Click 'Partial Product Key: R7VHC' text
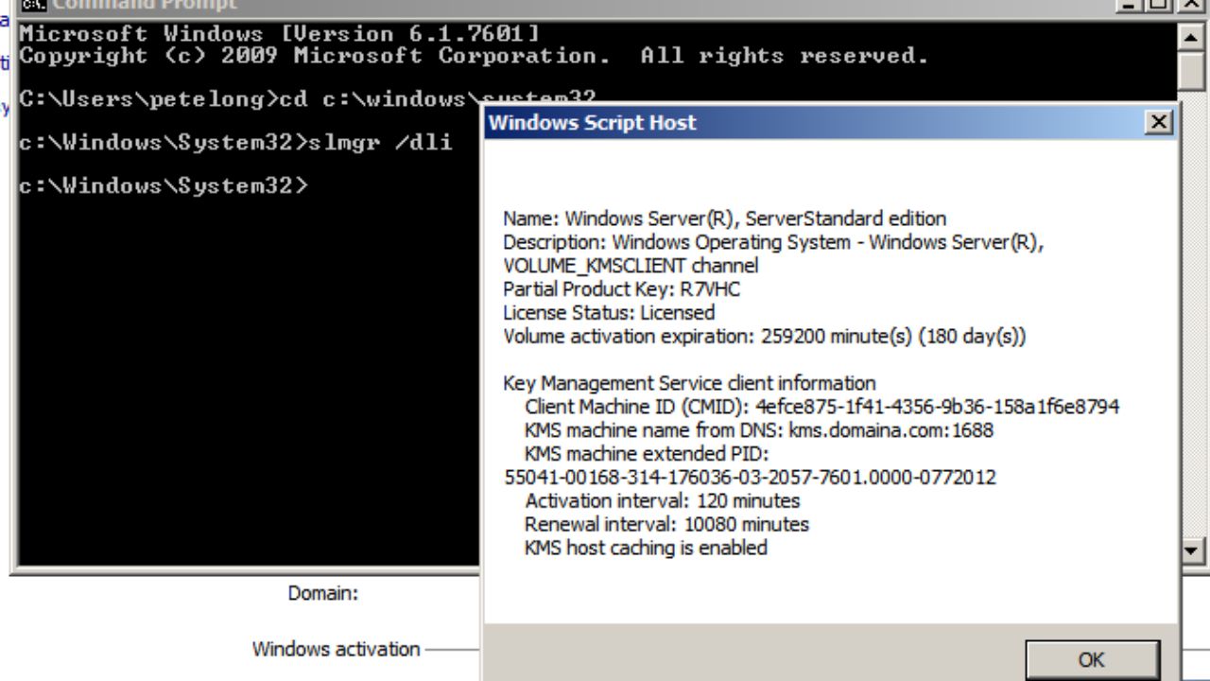This screenshot has width=1210, height=681. [621, 289]
